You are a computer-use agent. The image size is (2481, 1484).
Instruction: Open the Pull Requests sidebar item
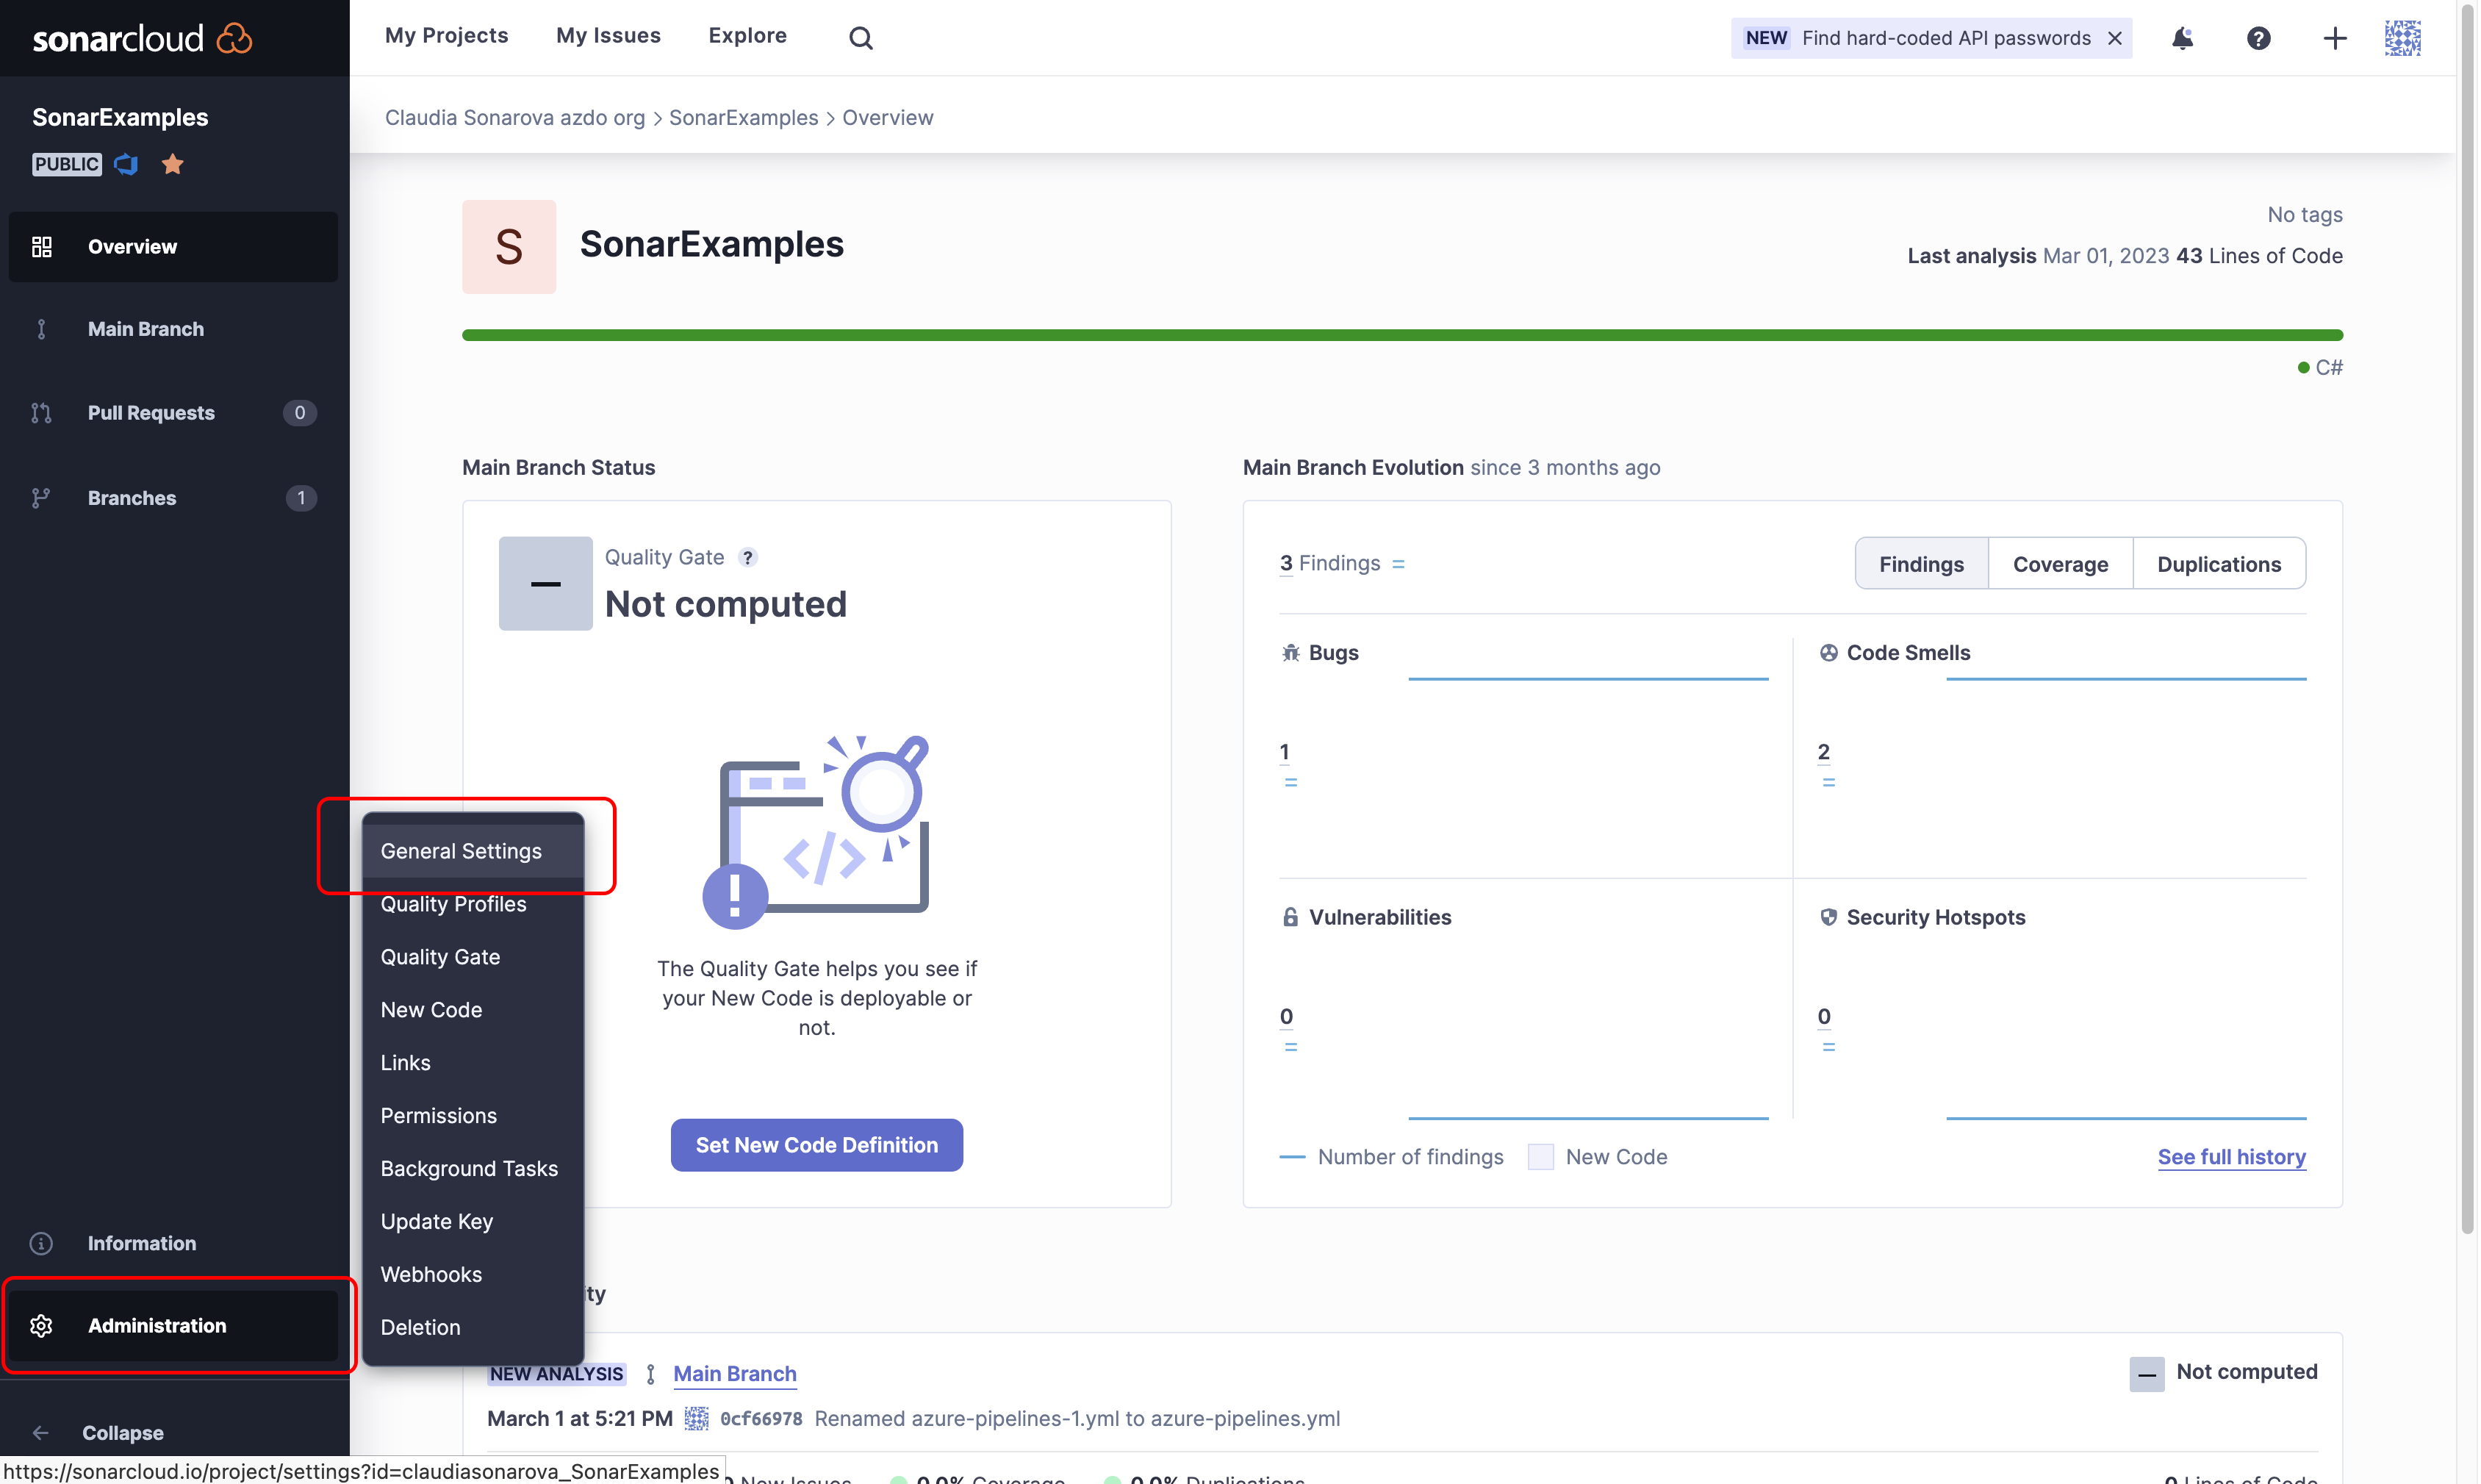click(x=173, y=413)
